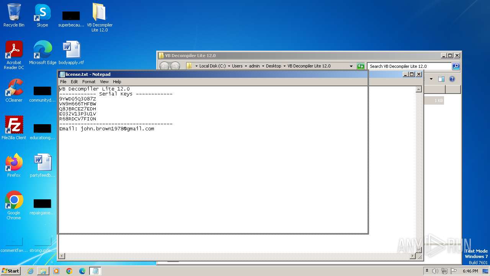Click Notepad vertical scrollbar up arrow
Image resolution: width=490 pixels, height=276 pixels.
pos(418,89)
